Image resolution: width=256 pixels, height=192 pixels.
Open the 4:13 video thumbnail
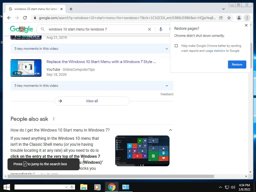tap(26, 37)
